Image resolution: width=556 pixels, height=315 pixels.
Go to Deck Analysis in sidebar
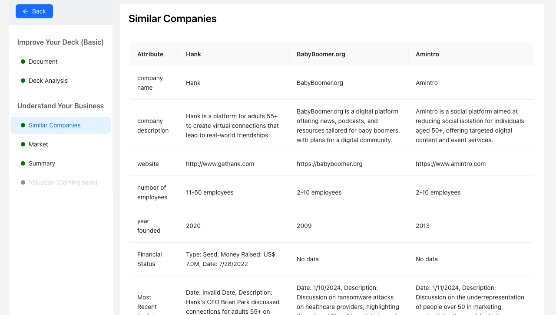point(48,81)
